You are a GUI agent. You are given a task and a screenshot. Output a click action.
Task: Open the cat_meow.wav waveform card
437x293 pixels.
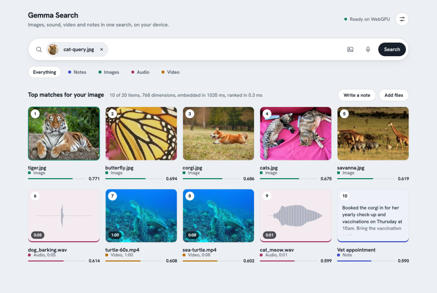296,216
